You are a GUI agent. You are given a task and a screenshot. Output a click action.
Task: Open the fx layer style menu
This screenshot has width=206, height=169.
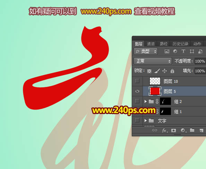click(165, 130)
